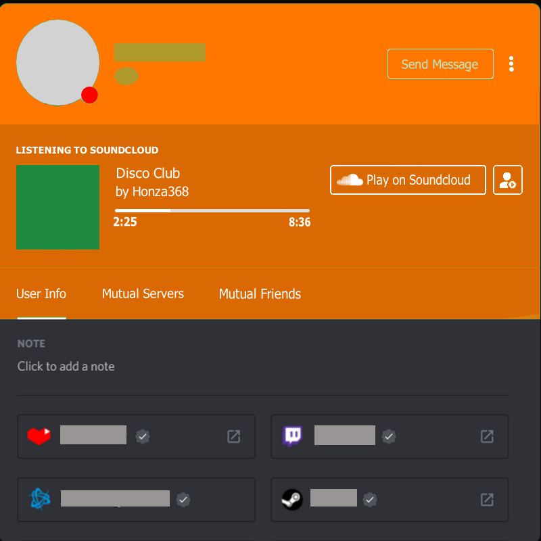Screen dimensions: 541x541
Task: Click the Disco Club album artwork
Action: [57, 207]
